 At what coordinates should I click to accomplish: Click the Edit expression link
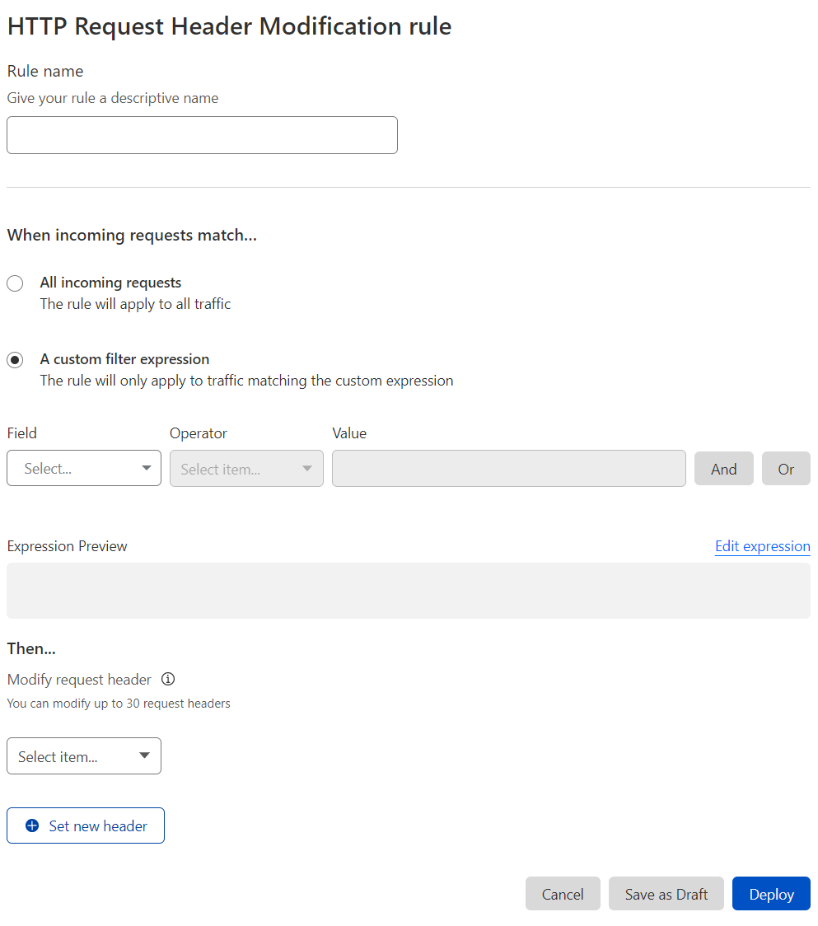pos(762,546)
